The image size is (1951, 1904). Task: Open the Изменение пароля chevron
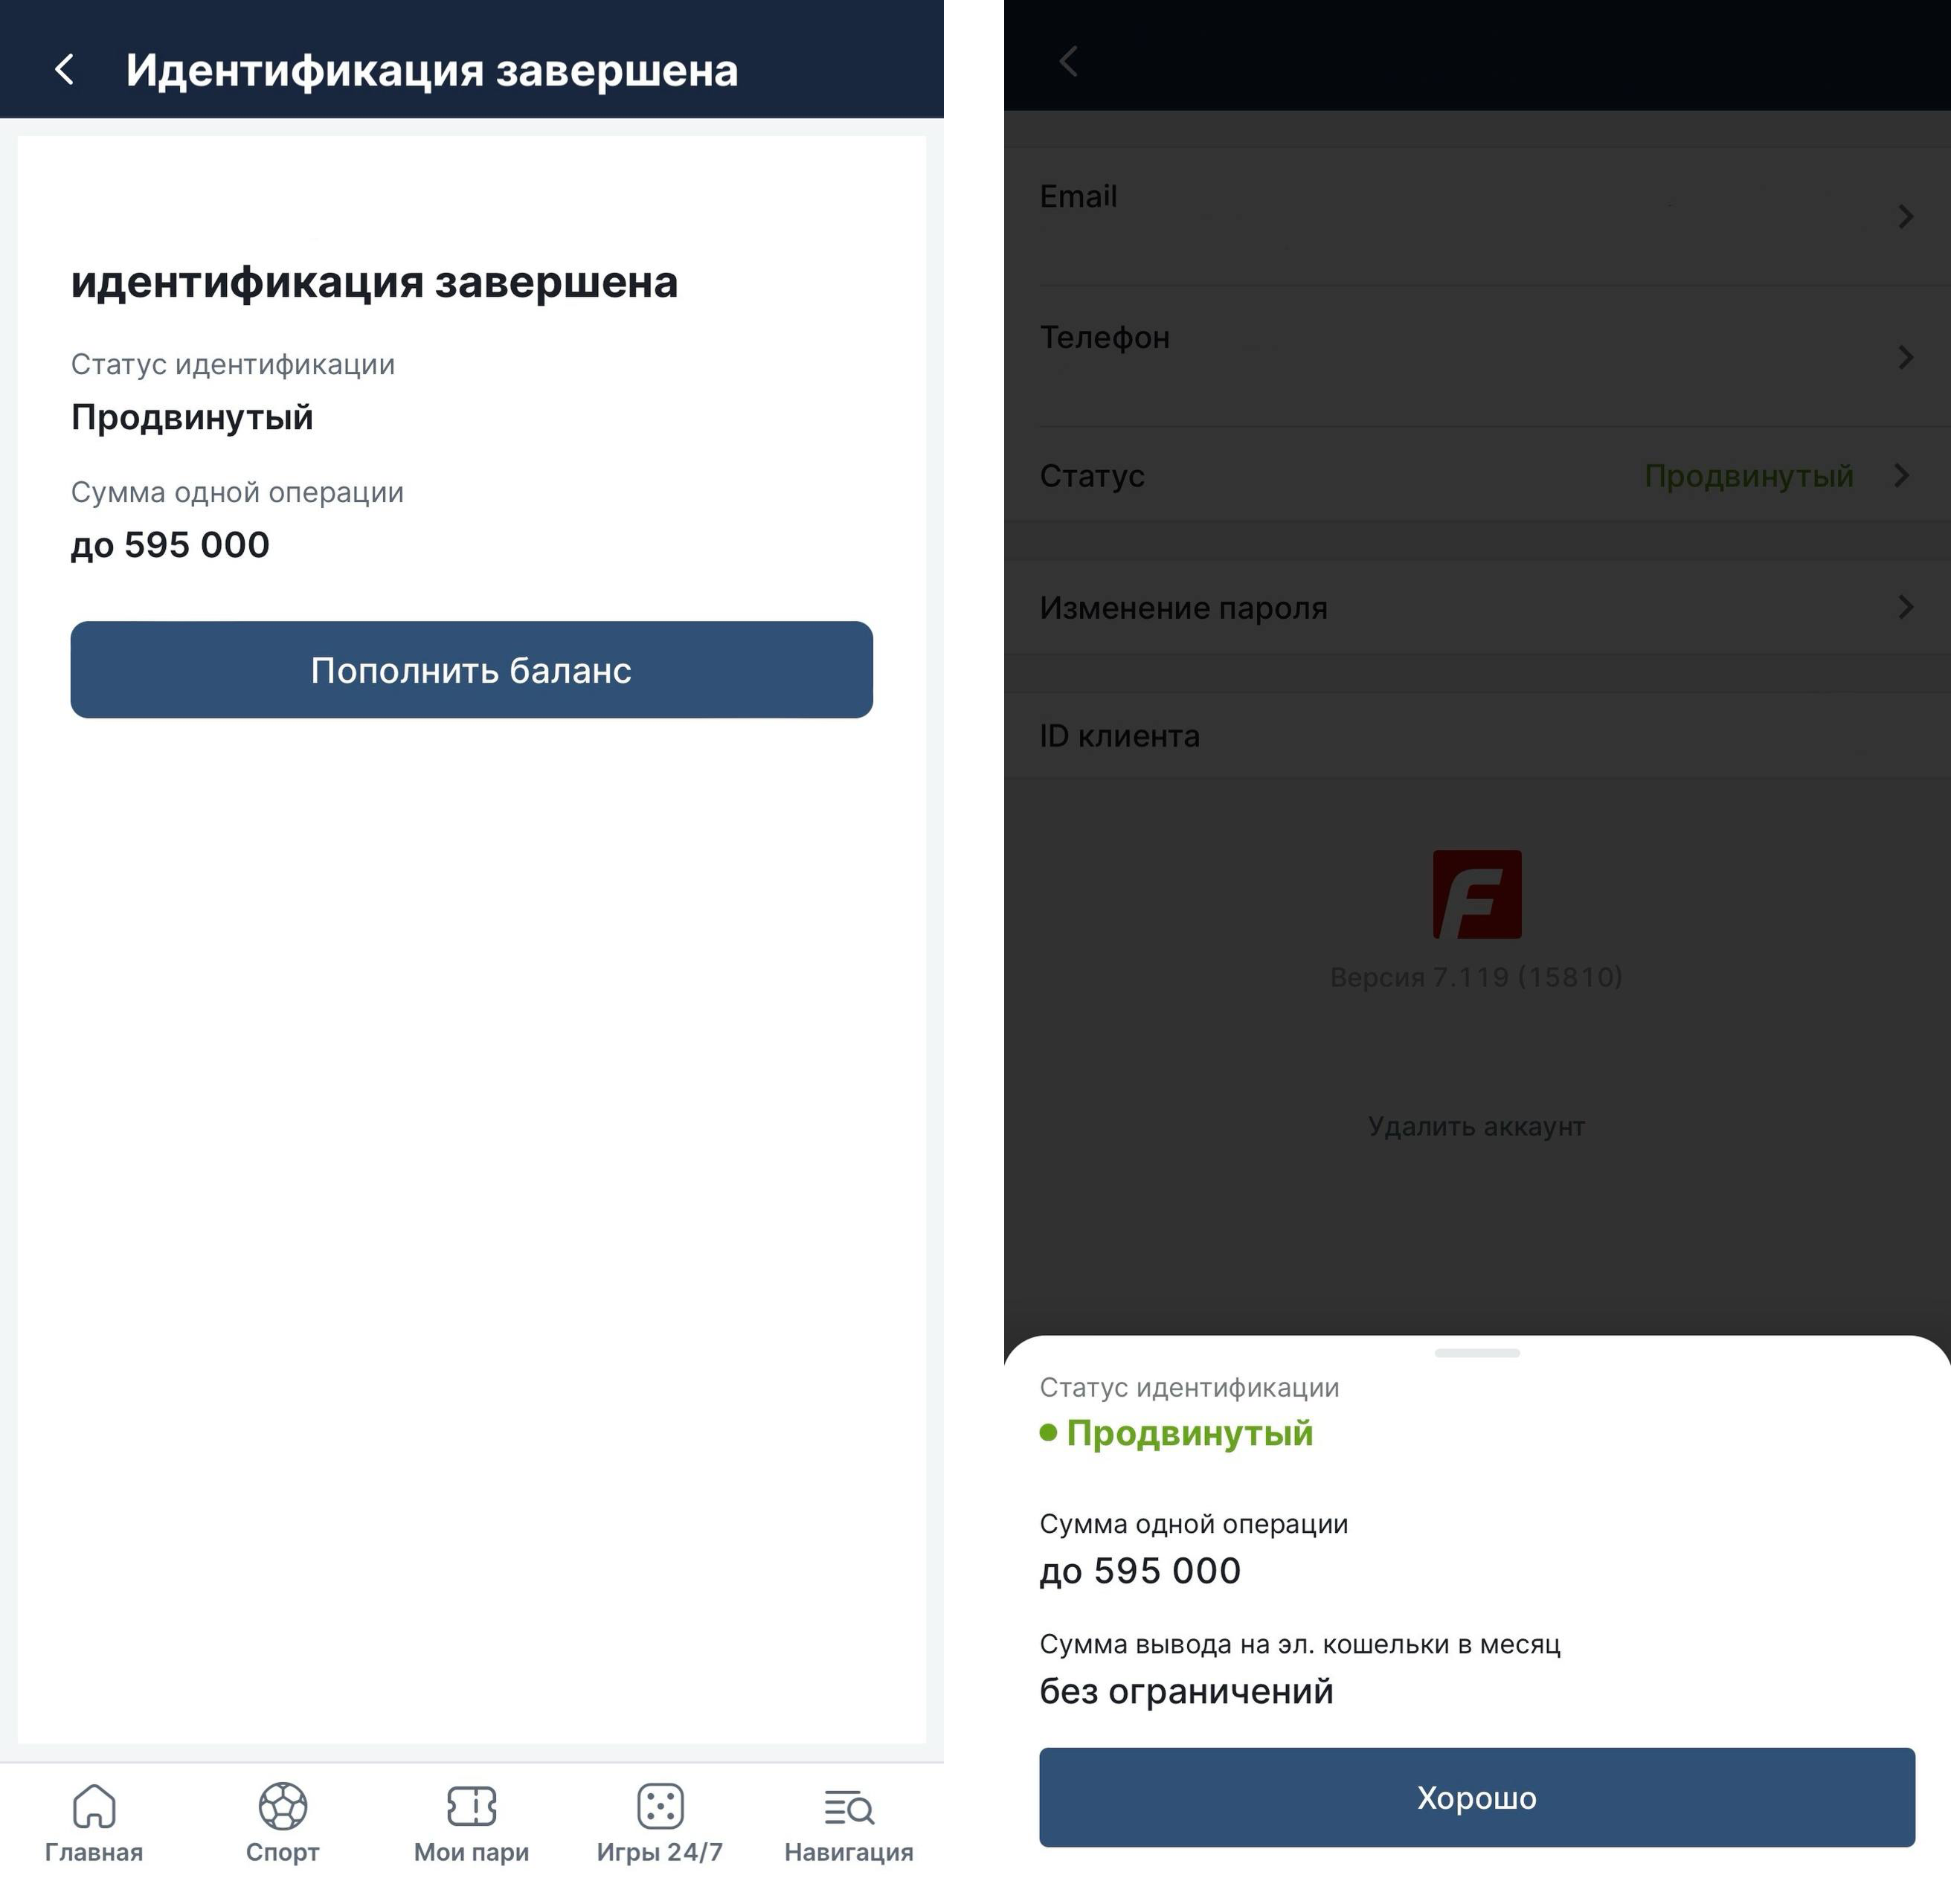[x=1905, y=607]
